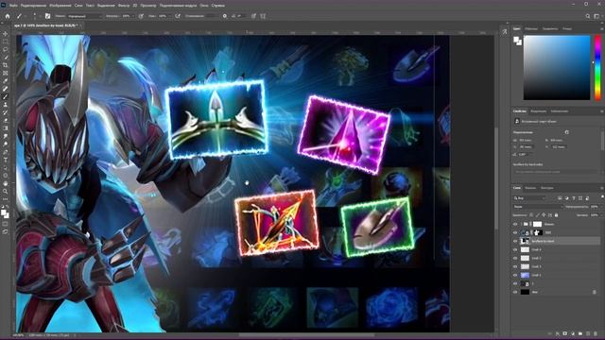Open the Layers panel menu icon
The height and width of the screenshot is (340, 605).
(602, 188)
